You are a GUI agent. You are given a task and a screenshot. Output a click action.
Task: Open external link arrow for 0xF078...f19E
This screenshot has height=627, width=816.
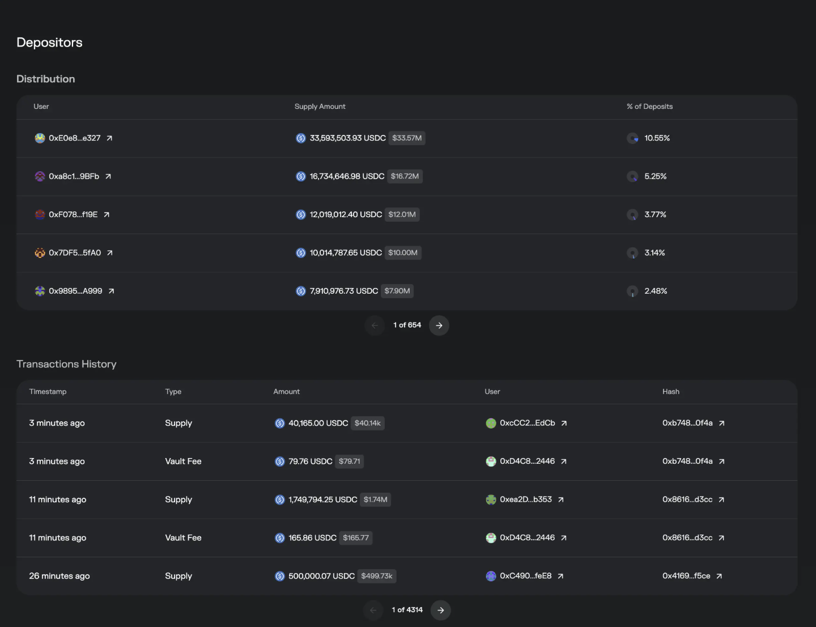(x=107, y=215)
